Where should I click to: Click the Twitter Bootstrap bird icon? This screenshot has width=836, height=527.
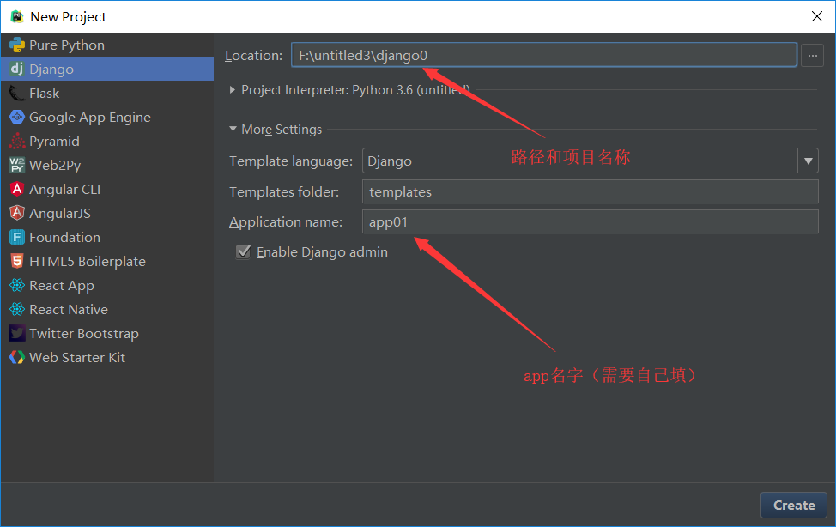[17, 333]
